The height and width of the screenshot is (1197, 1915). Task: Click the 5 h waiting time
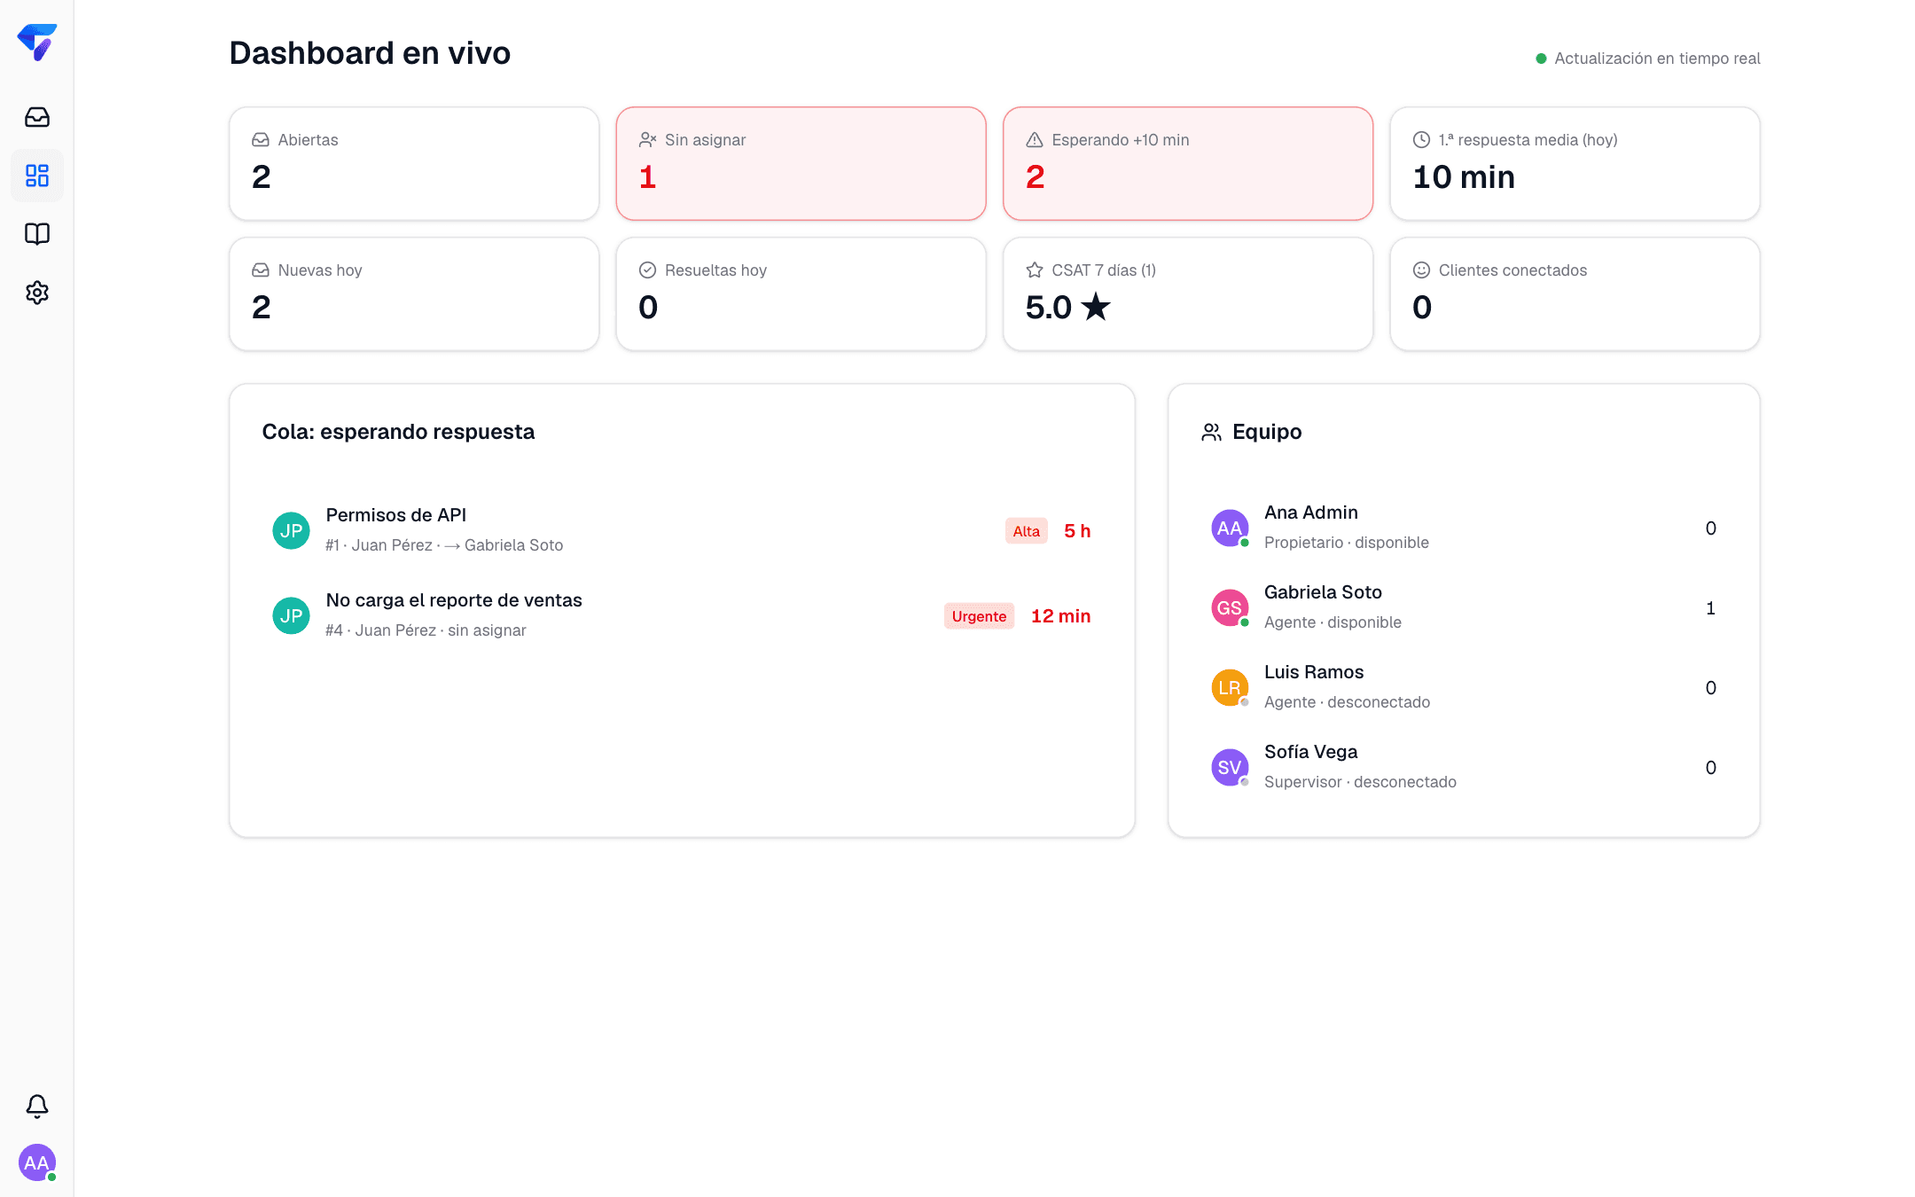tap(1077, 531)
